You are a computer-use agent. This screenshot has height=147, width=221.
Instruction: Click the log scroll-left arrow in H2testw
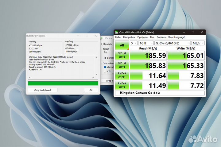pos(29,78)
